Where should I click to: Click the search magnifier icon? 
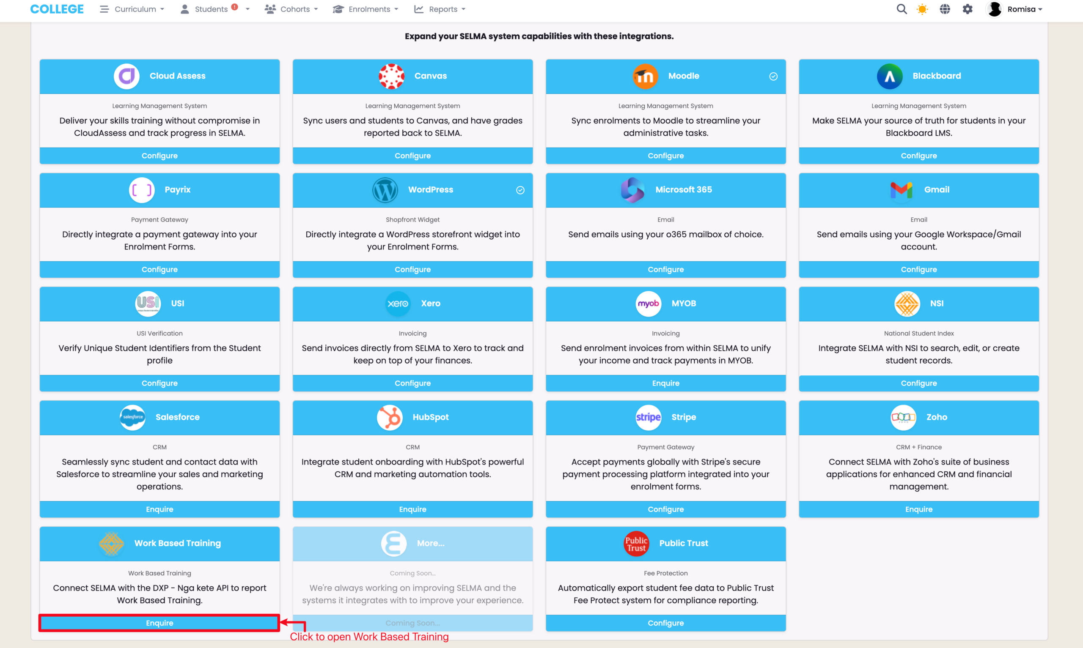coord(901,9)
